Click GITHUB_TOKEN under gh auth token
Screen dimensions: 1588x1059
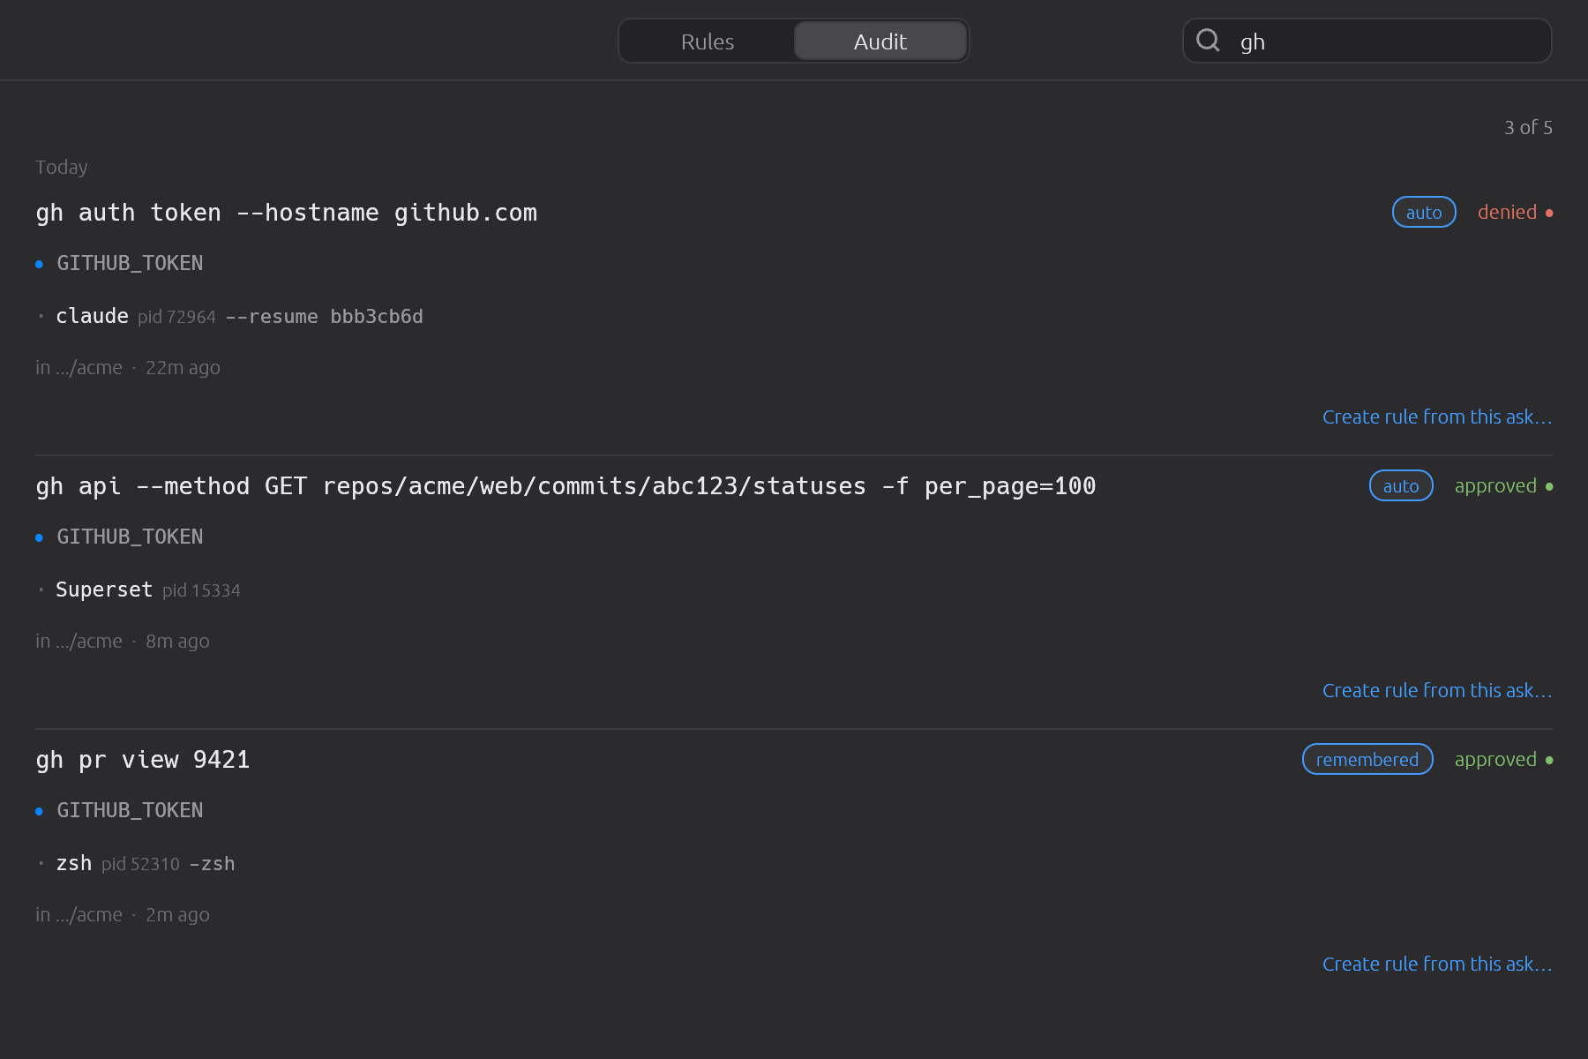point(130,263)
